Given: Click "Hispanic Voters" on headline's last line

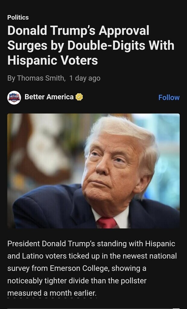Looking at the screenshot, I should [52, 60].
